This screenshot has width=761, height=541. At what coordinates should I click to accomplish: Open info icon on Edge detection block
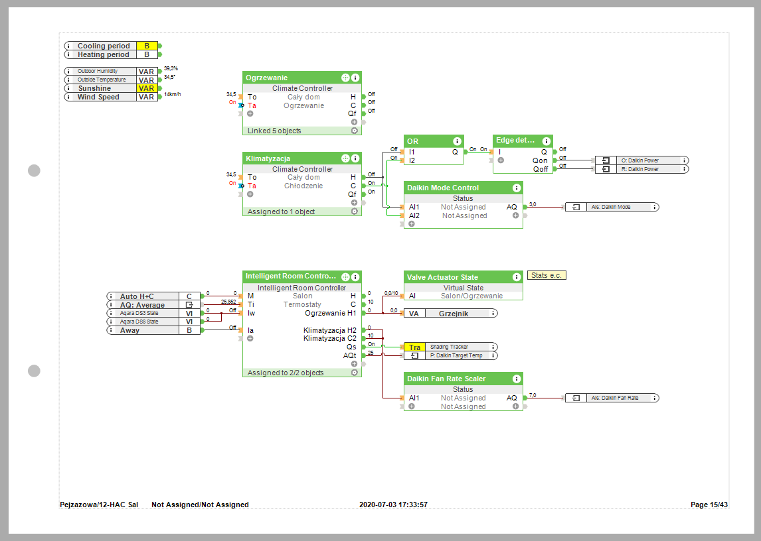tap(547, 141)
